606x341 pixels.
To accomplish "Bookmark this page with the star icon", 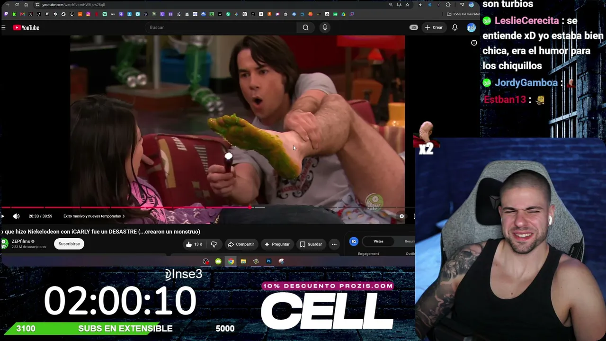I will coord(407,5).
